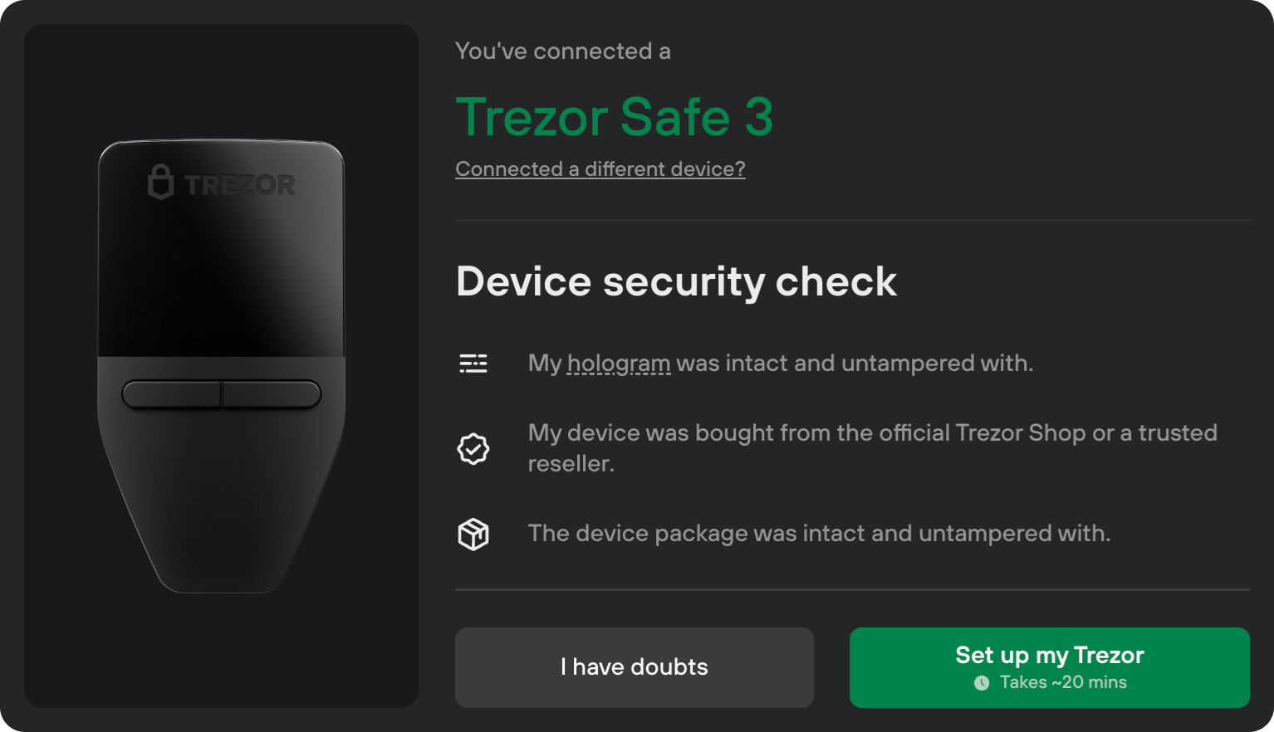Viewport: 1274px width, 732px height.
Task: Click the underlined "hologram" word
Action: coord(618,364)
